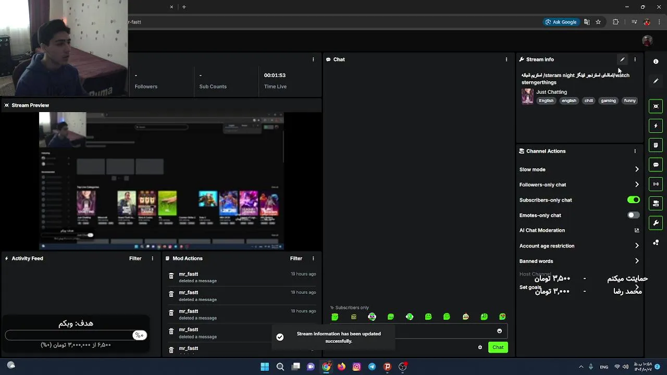Click the Windows Start button
This screenshot has height=375, width=667.
click(x=265, y=367)
